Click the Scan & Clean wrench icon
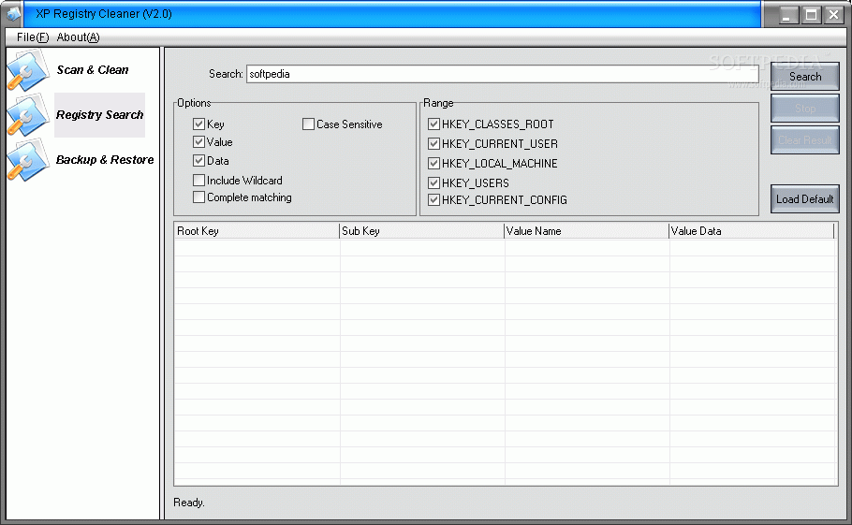The height and width of the screenshot is (525, 852). (x=28, y=70)
